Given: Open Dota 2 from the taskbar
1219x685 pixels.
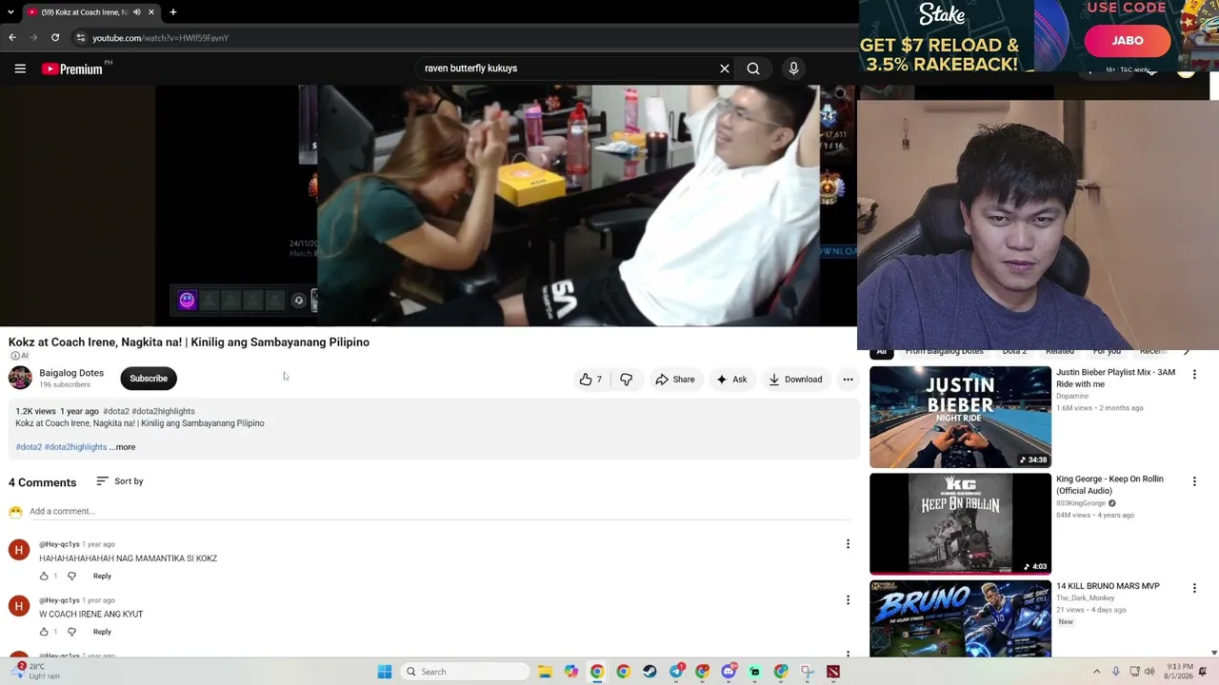Looking at the screenshot, I should tap(833, 672).
